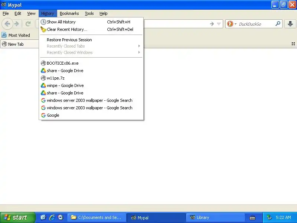This screenshot has width=297, height=223.
Task: Click the Back navigation arrow button
Action: [x=7, y=24]
